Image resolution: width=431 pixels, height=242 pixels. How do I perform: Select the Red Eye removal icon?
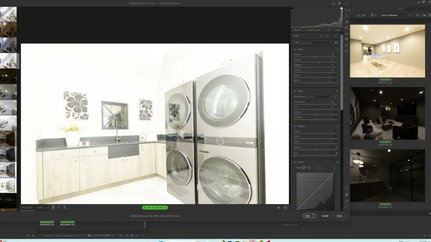click(346, 34)
